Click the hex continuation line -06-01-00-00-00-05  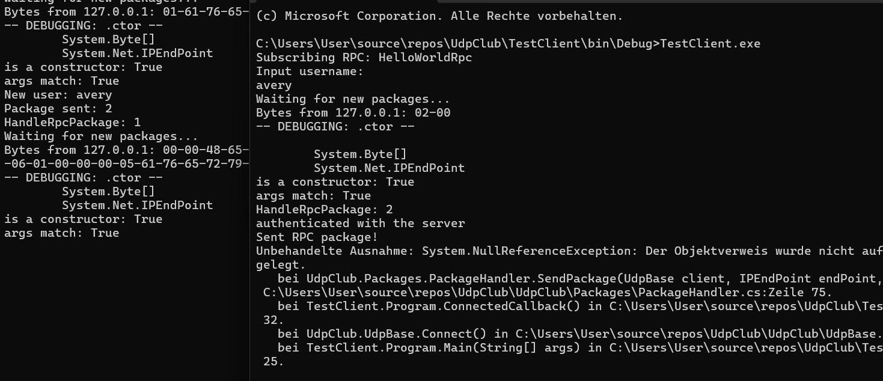[126, 164]
